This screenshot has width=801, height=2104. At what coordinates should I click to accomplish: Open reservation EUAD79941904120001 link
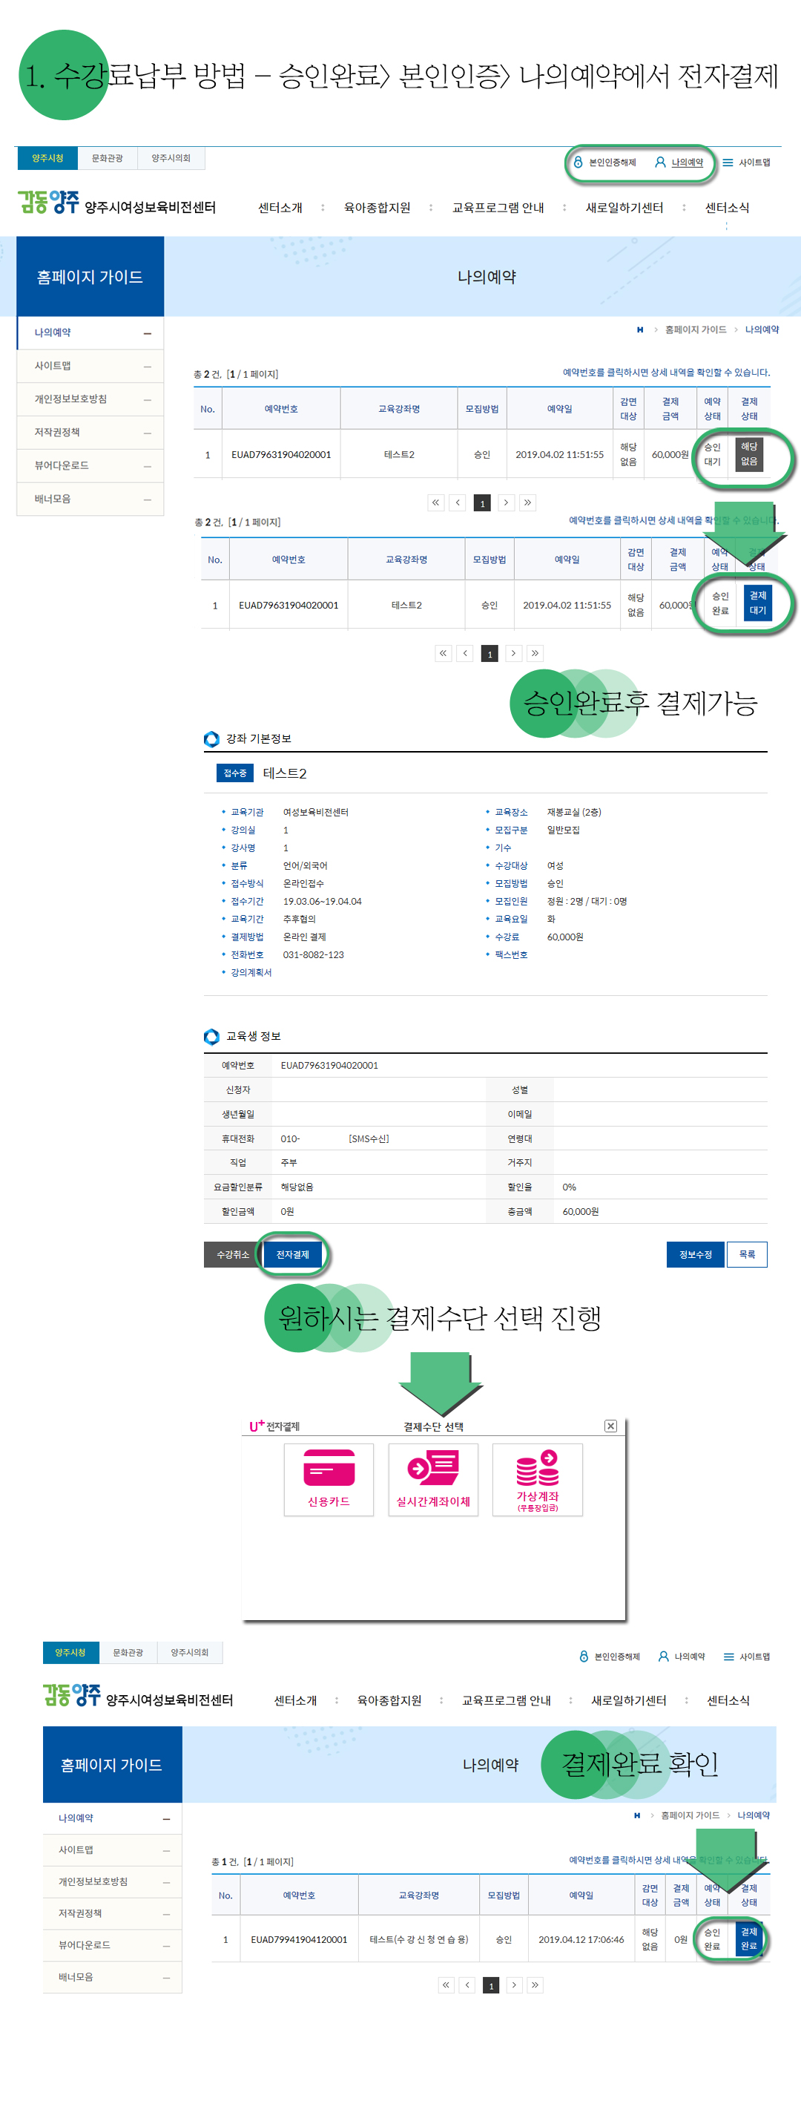(299, 1939)
